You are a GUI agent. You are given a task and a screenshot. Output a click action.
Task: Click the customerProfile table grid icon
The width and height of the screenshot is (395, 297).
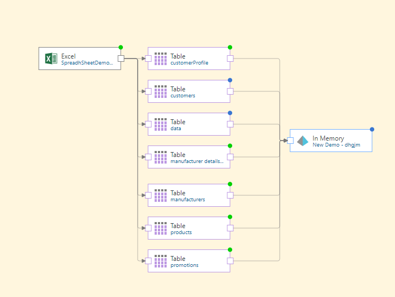point(160,59)
